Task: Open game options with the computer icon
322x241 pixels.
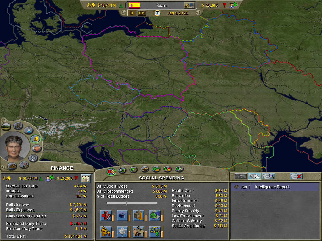Action: 189,5
